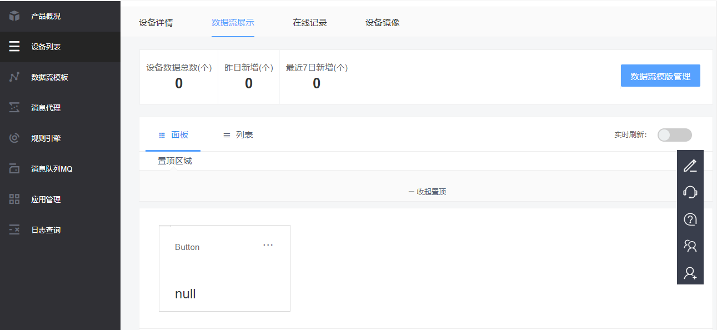
Task: Select the 数据流展示 tab
Action: (233, 23)
